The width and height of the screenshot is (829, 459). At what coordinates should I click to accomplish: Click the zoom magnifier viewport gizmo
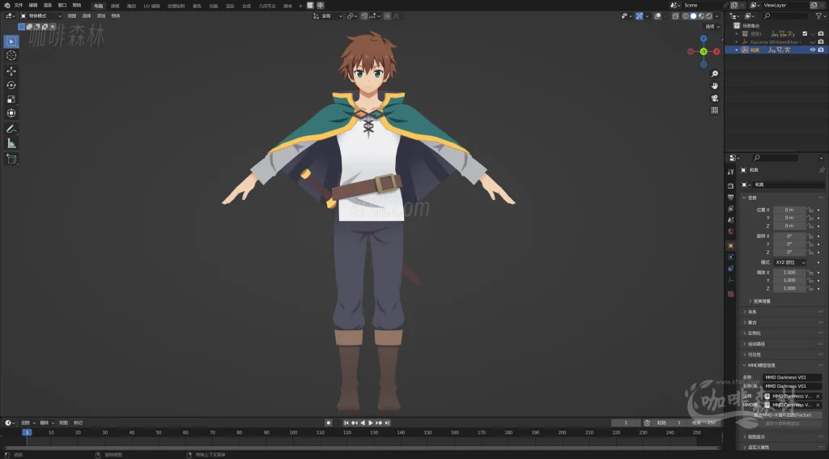tap(715, 74)
